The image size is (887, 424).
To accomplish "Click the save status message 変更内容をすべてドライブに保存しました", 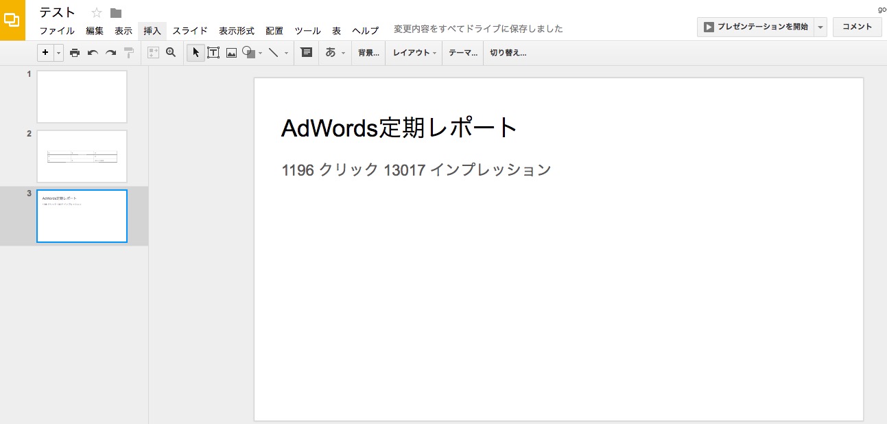I will [x=478, y=30].
